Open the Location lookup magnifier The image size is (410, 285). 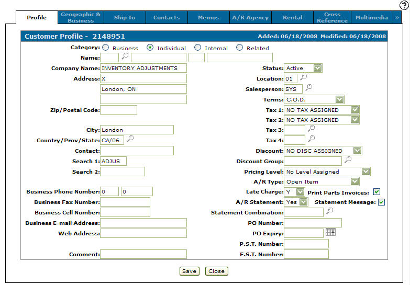303,77
